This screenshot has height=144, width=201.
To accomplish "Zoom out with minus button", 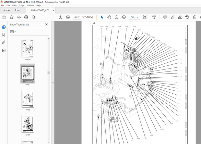I will pos(116,17).
